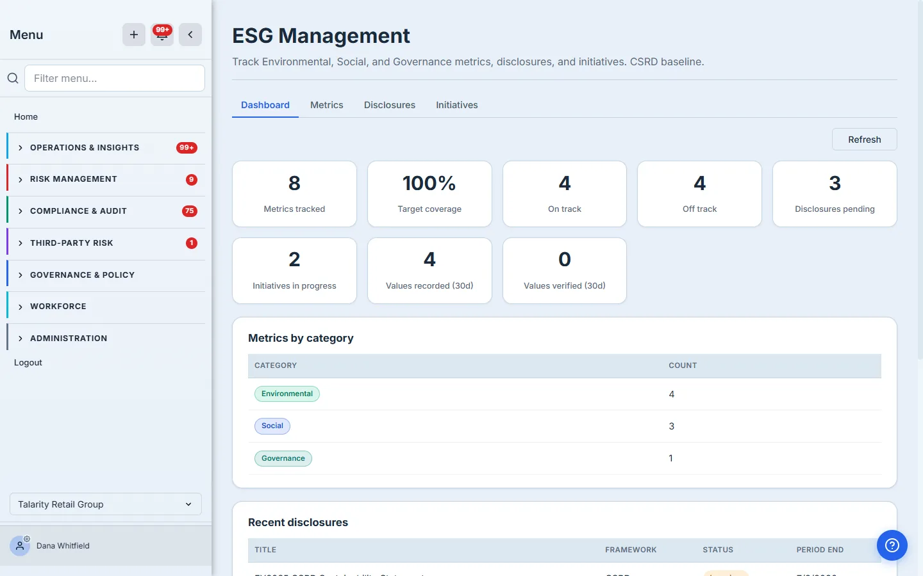923x576 pixels.
Task: Click the FRAMEWORK column header
Action: [x=631, y=550]
